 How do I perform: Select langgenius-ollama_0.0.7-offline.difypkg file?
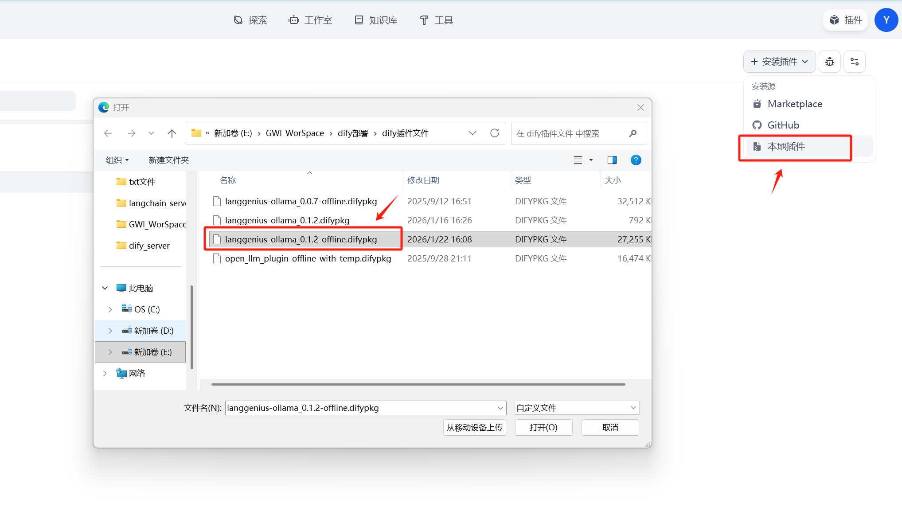(x=301, y=201)
